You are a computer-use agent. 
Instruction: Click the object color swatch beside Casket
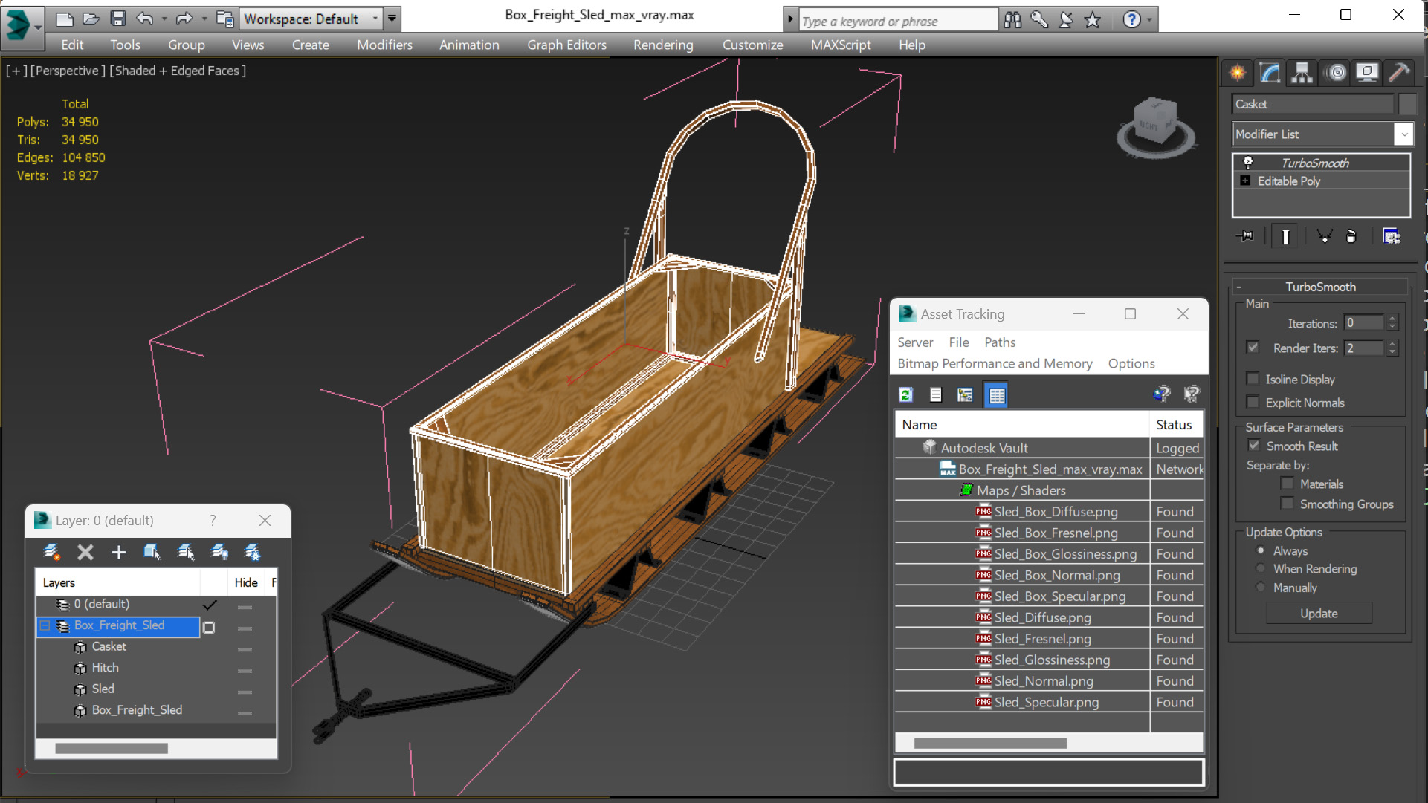pos(1407,104)
